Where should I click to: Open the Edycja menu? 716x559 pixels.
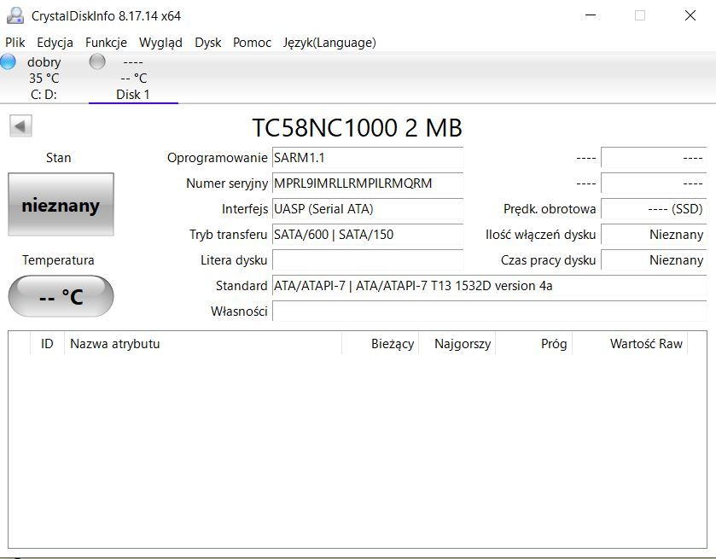55,43
